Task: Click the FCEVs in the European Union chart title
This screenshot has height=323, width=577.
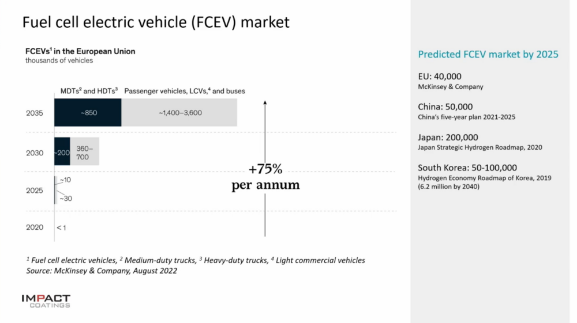Action: coord(80,51)
